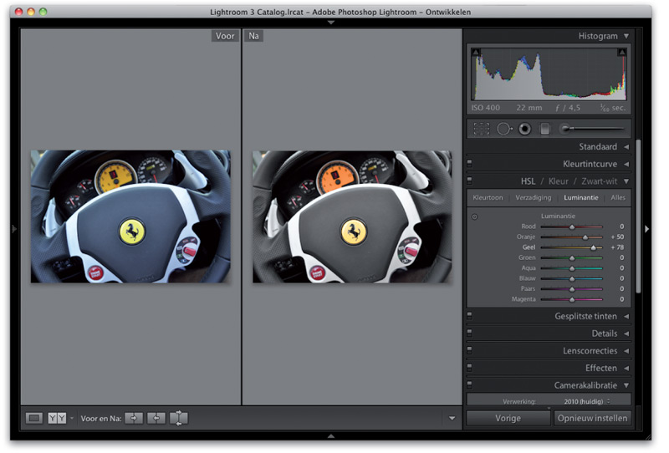Open the Before/After view options arrow

[x=72, y=418]
